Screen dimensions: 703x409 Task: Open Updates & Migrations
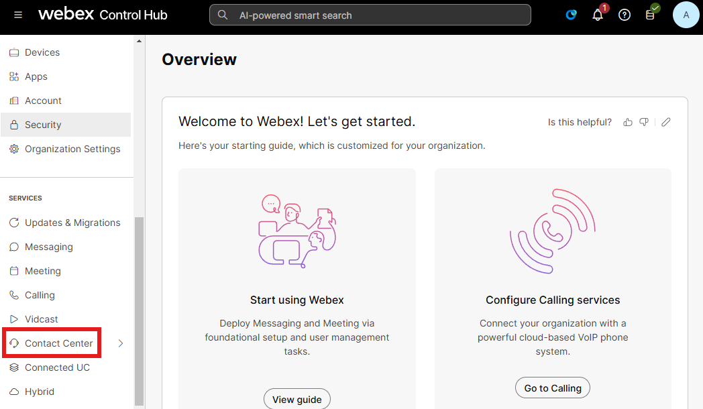coord(72,223)
